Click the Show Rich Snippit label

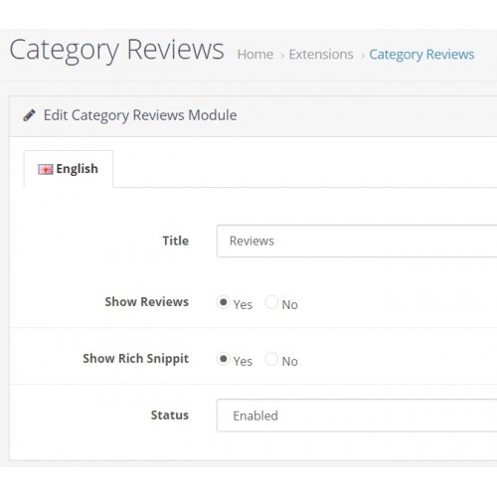coord(135,359)
